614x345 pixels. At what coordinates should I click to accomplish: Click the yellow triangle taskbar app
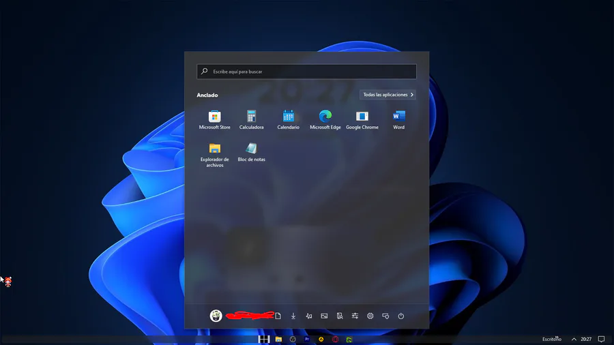click(x=321, y=339)
